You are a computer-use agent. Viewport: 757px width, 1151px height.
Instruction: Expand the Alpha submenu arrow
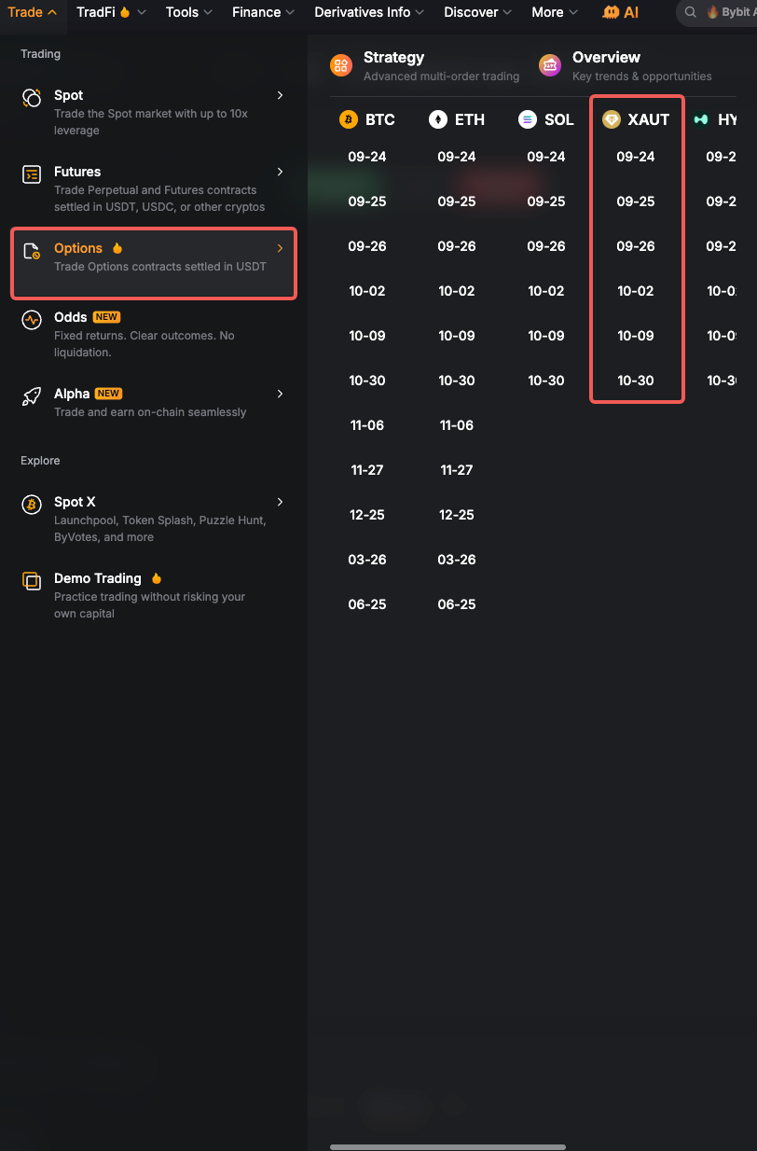click(280, 394)
